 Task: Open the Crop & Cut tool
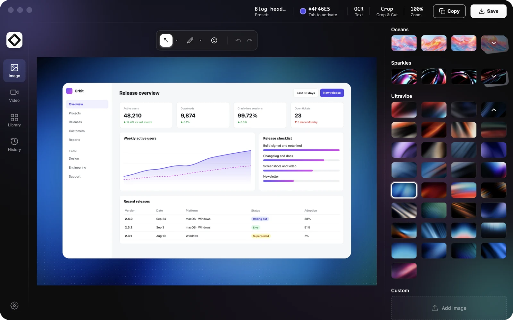pos(387,11)
